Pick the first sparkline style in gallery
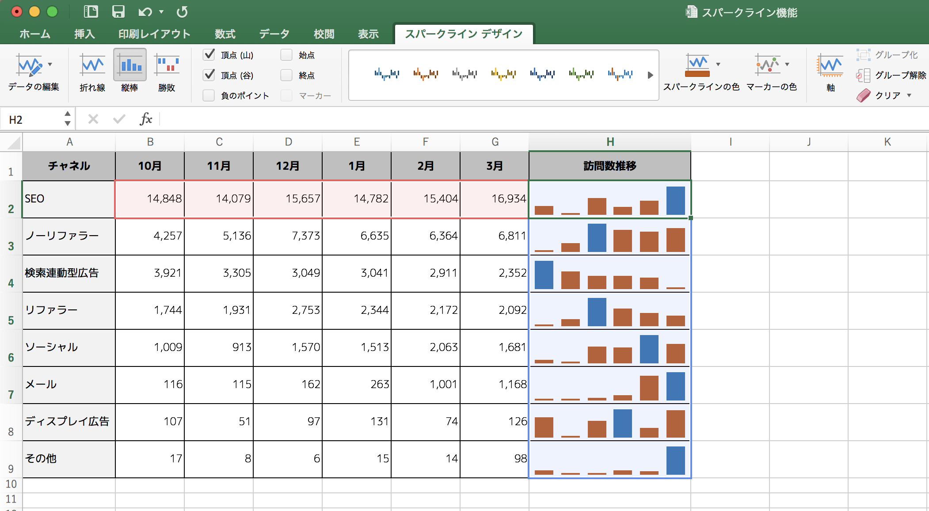The image size is (929, 511). tap(387, 74)
